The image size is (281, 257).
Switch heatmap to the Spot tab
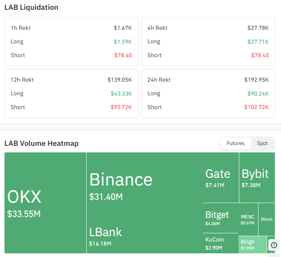click(262, 143)
